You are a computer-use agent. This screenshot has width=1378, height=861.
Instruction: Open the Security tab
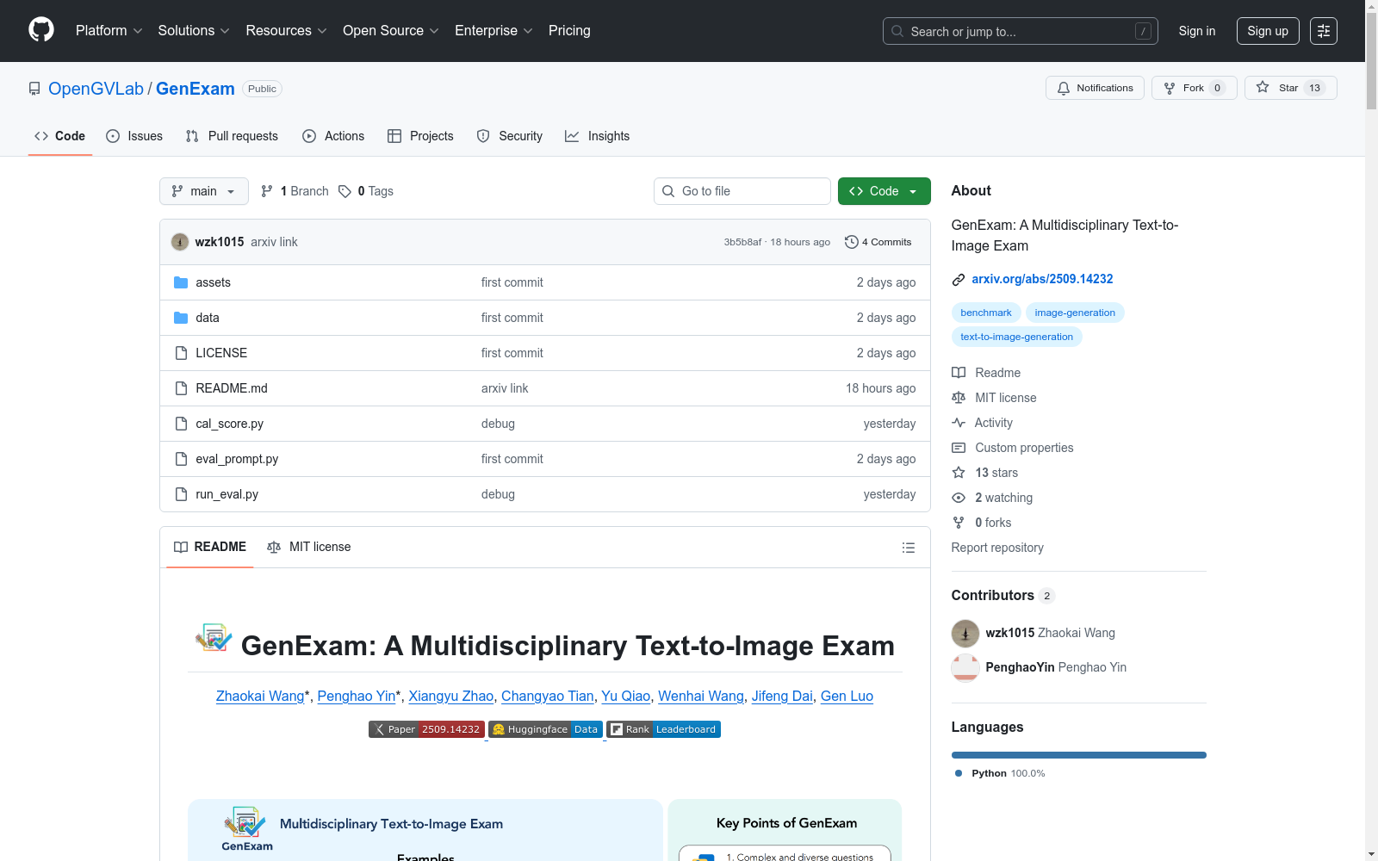point(510,136)
